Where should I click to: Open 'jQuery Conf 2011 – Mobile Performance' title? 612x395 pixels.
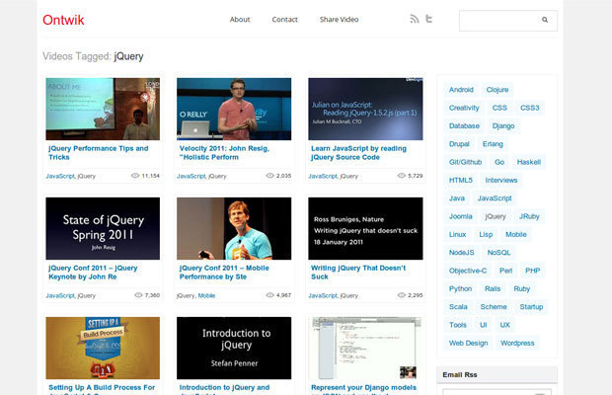(224, 272)
